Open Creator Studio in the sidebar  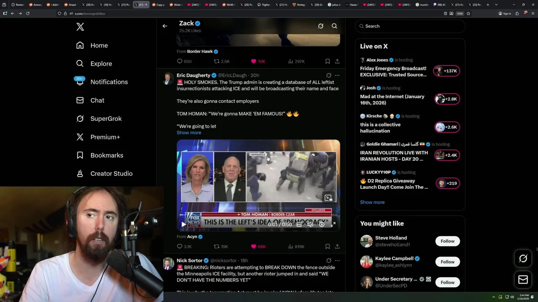[x=104, y=174]
